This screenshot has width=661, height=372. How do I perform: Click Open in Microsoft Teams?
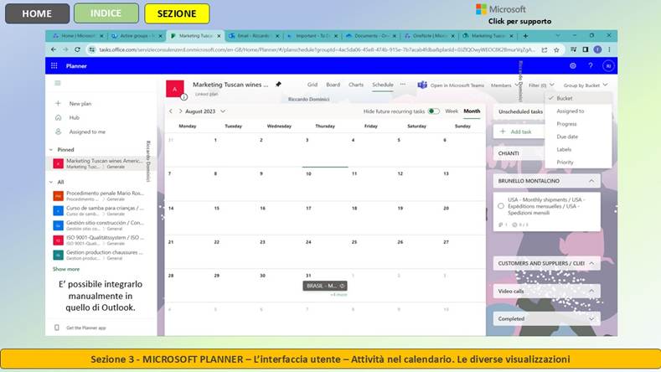coord(457,85)
